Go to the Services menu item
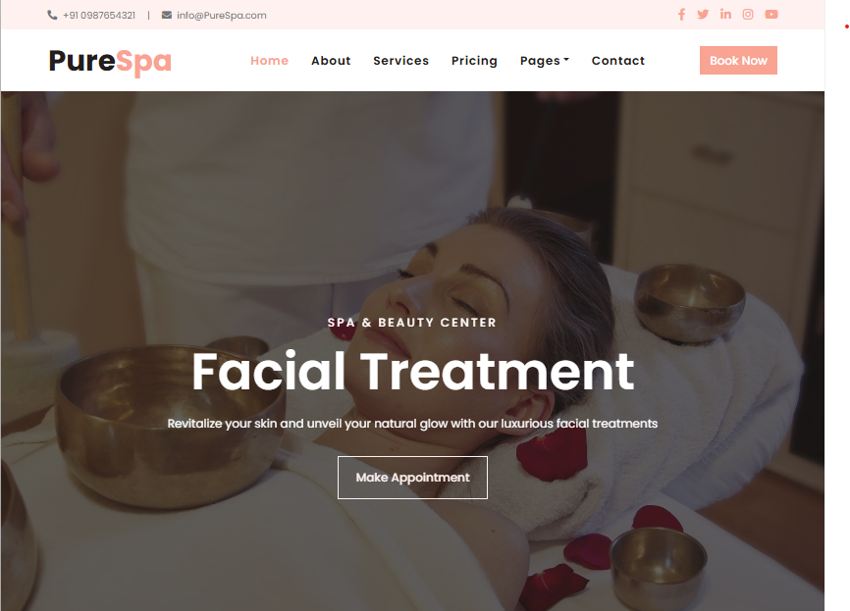The image size is (850, 611). (400, 61)
